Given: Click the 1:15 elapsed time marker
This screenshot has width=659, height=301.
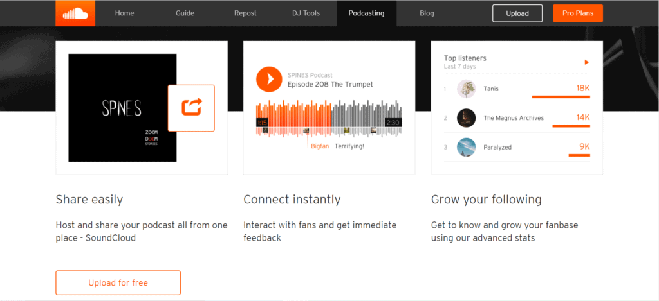Looking at the screenshot, I should pos(263,123).
